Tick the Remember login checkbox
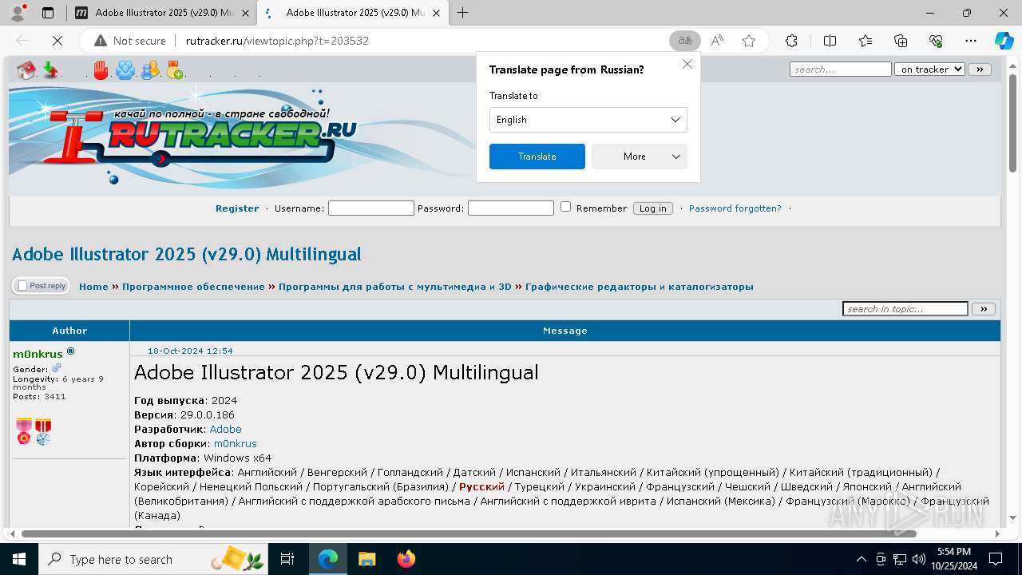 [x=565, y=207]
